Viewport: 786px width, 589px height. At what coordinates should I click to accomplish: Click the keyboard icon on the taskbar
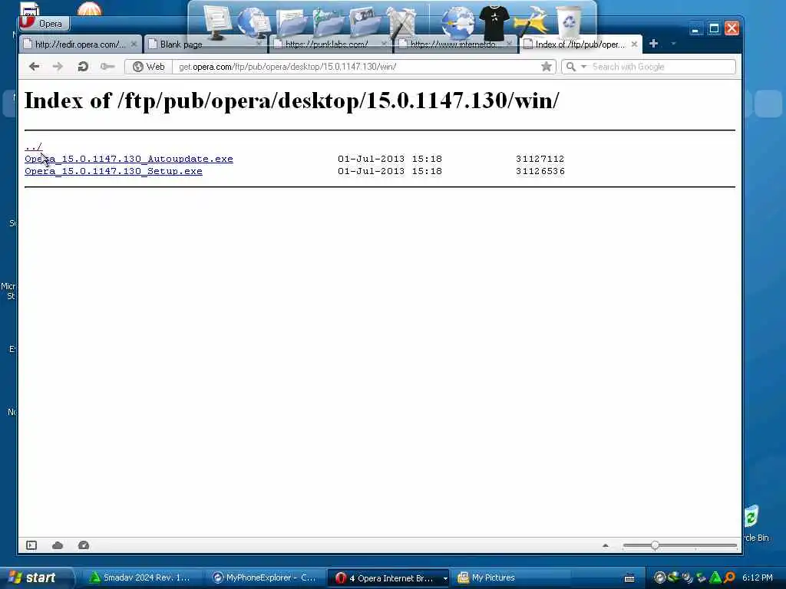(x=629, y=578)
